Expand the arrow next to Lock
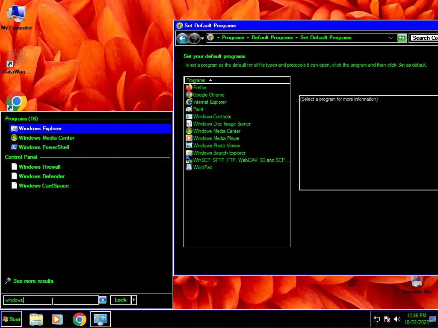The width and height of the screenshot is (438, 328). tap(134, 300)
